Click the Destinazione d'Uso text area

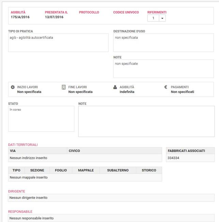click(x=163, y=43)
